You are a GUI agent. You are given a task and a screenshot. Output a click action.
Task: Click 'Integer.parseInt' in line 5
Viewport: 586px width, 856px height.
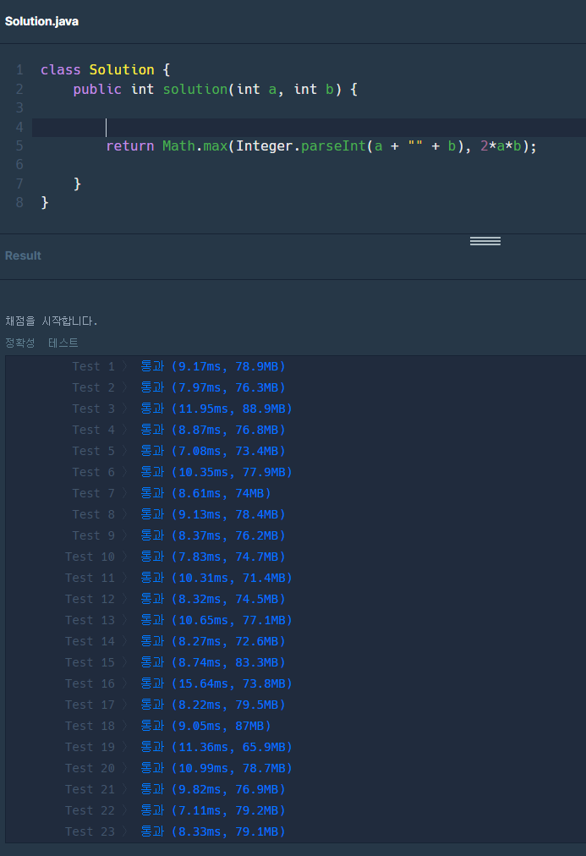[x=301, y=146]
